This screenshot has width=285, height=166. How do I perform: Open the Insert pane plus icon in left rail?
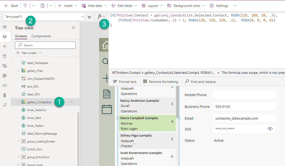5,46
